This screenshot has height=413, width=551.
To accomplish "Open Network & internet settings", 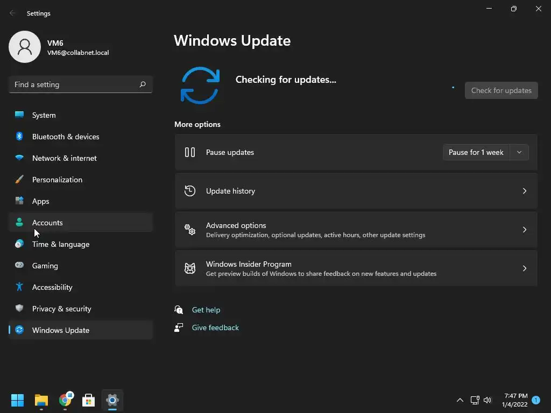I will point(81,158).
